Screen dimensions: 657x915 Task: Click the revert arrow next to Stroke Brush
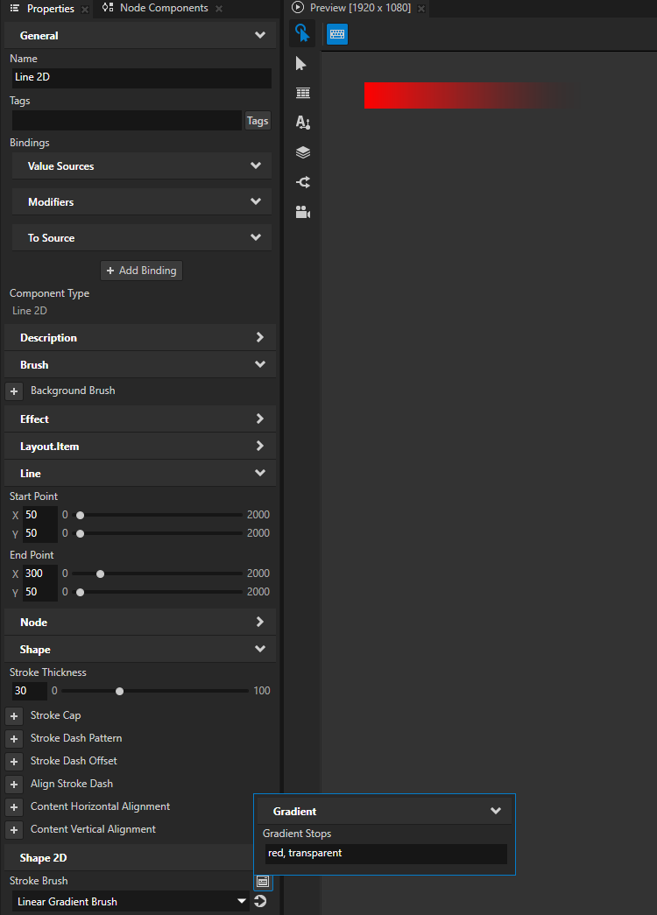(x=260, y=901)
